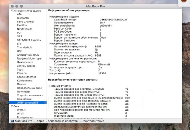
Task: Open NVMExpress hardware entry
Action: pos(25,29)
